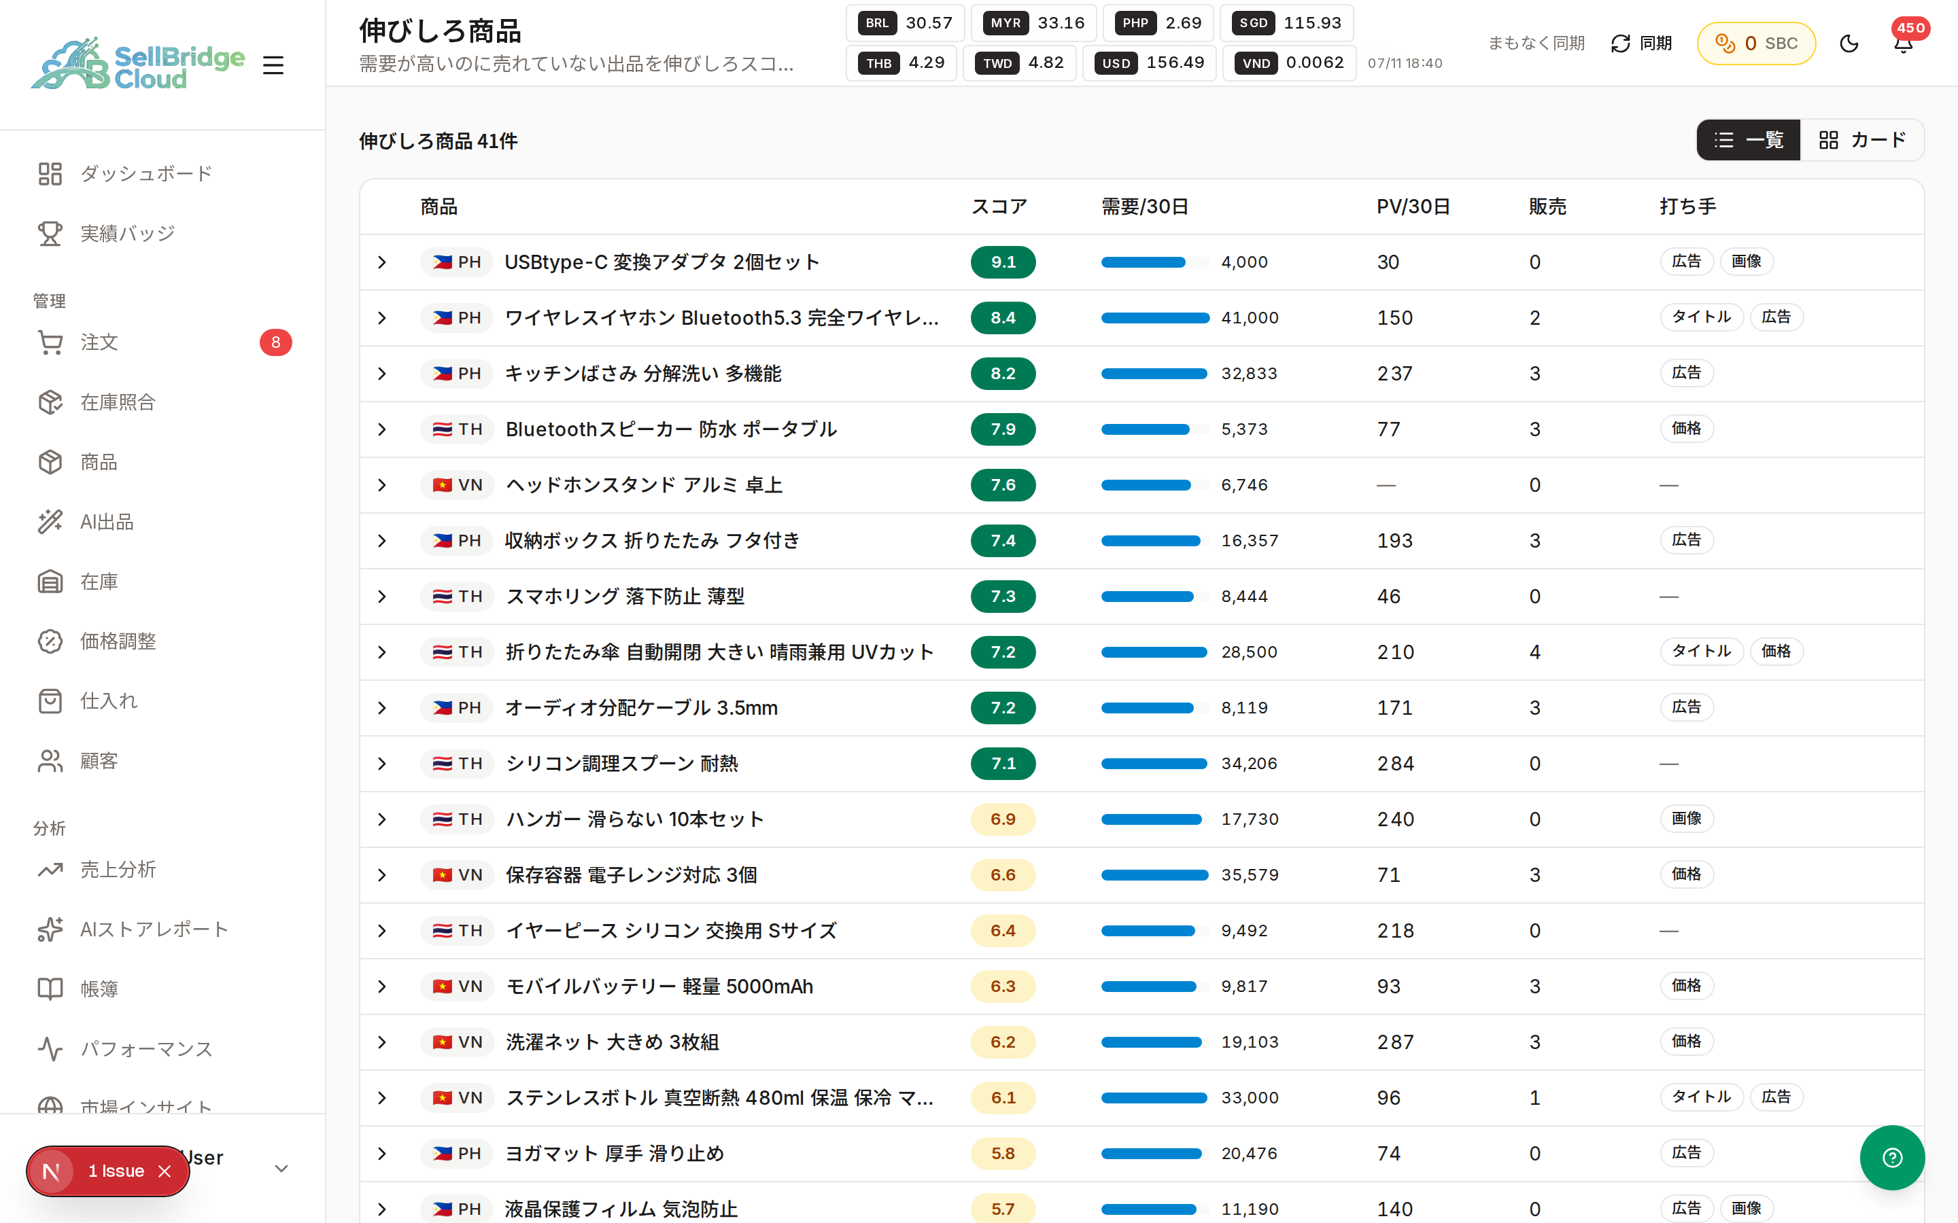Open the green help button

[1893, 1158]
